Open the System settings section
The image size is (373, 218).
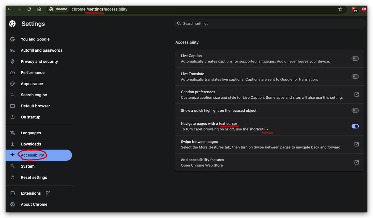pos(28,166)
